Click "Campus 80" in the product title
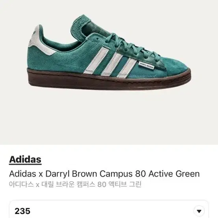Screen dimensions: 218x218 pos(123,174)
